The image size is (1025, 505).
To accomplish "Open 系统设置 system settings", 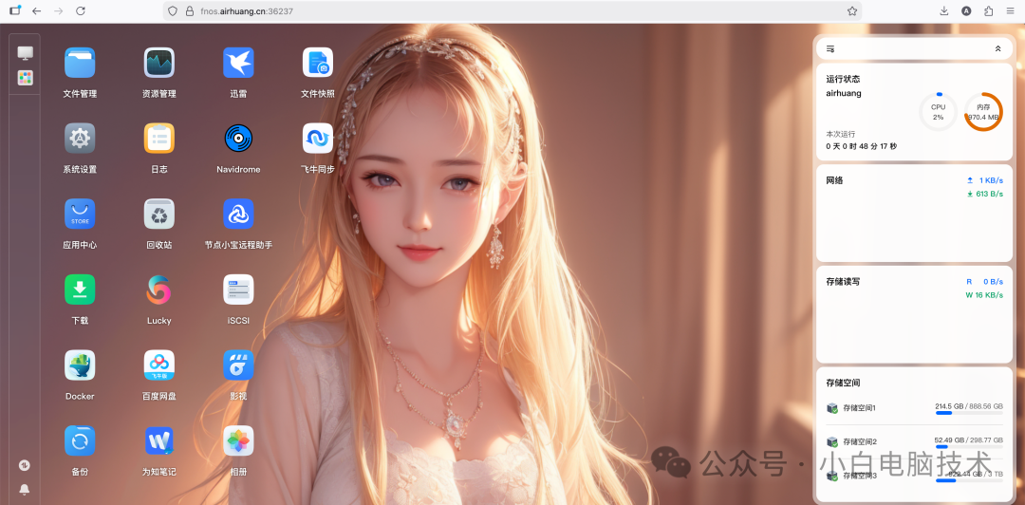I will [x=80, y=139].
